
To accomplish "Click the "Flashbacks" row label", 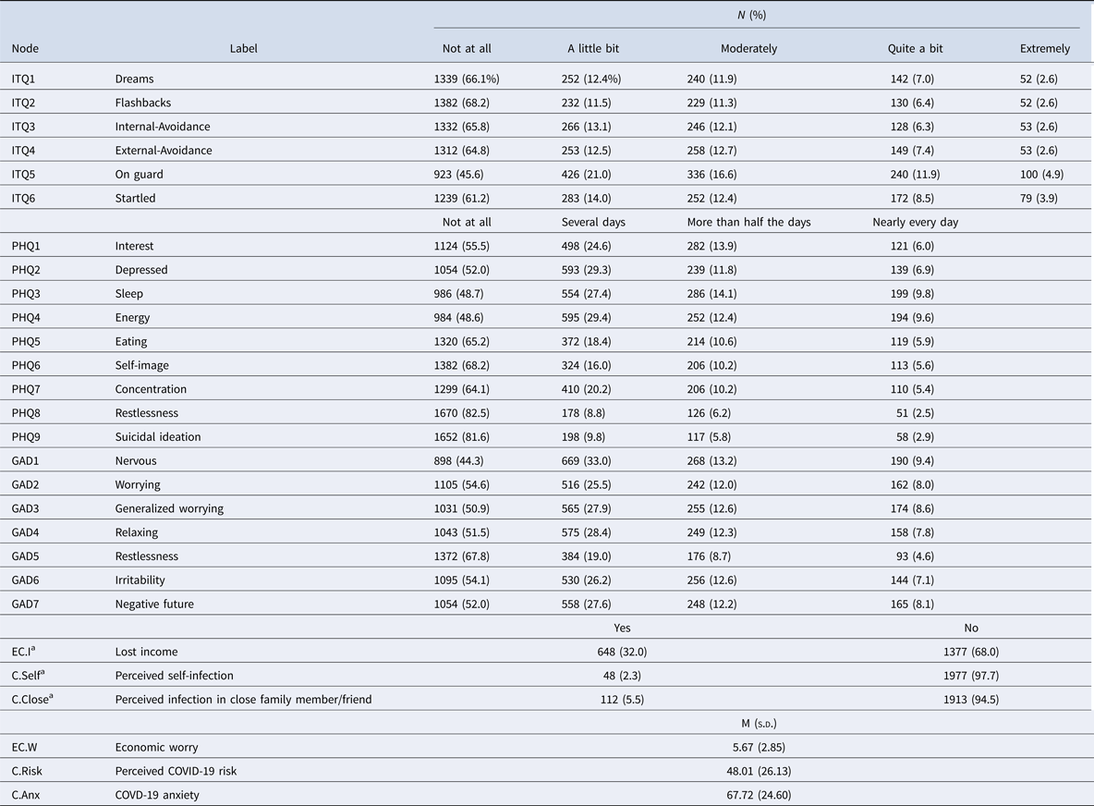I will (143, 103).
